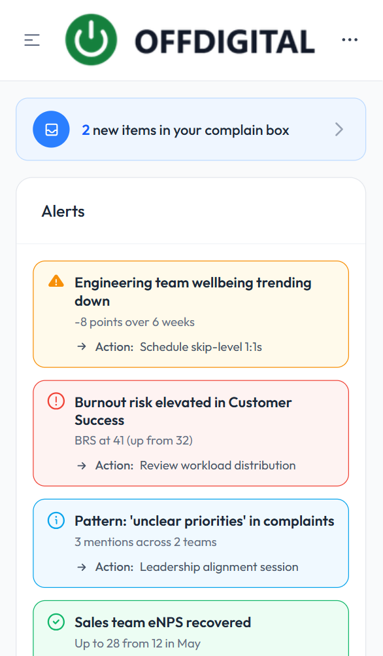Click the unclear priorities pattern alert card
383x656 pixels.
(x=190, y=543)
